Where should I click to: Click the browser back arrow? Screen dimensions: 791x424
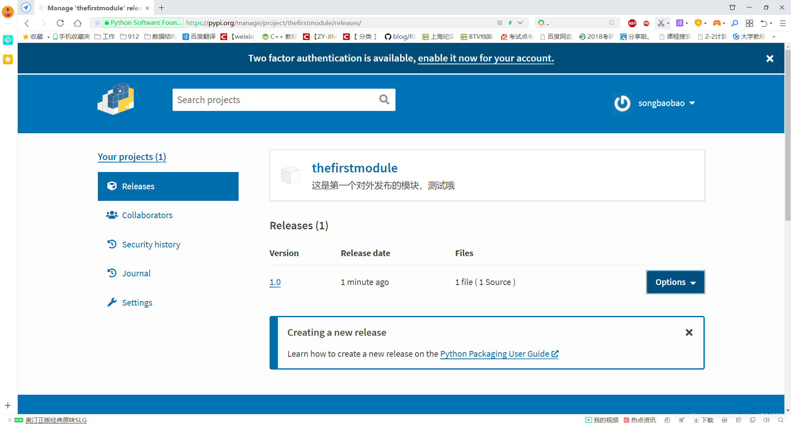(27, 23)
